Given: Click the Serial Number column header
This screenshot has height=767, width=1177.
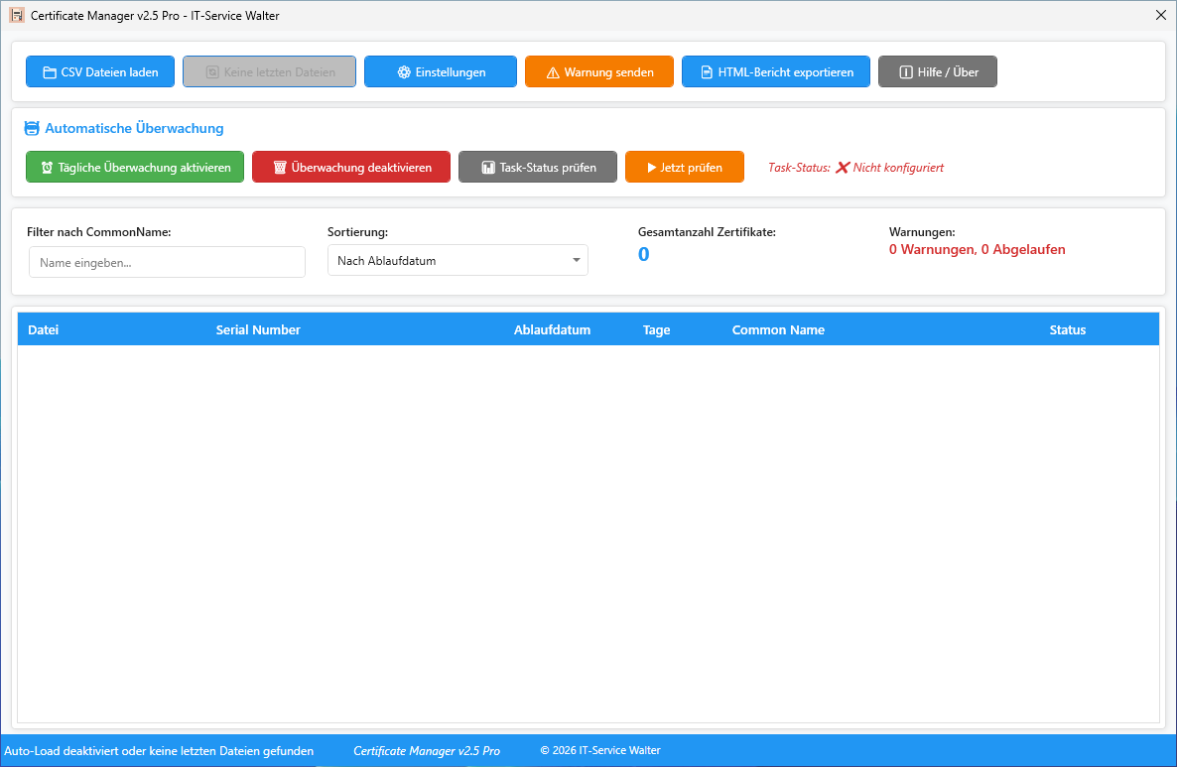Looking at the screenshot, I should [258, 330].
